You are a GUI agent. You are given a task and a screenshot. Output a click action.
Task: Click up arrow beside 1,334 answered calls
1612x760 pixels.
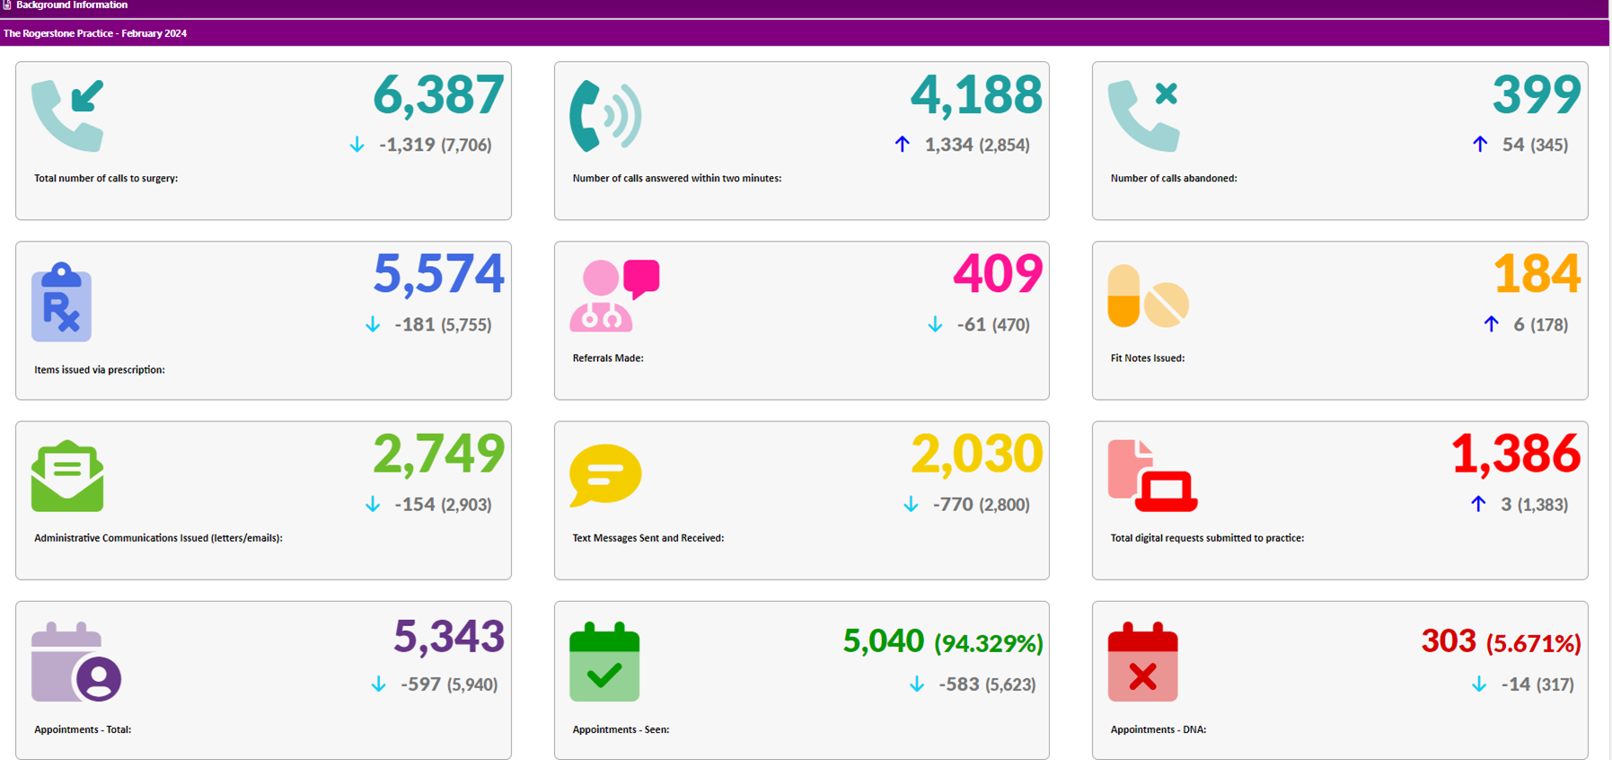pos(903,144)
